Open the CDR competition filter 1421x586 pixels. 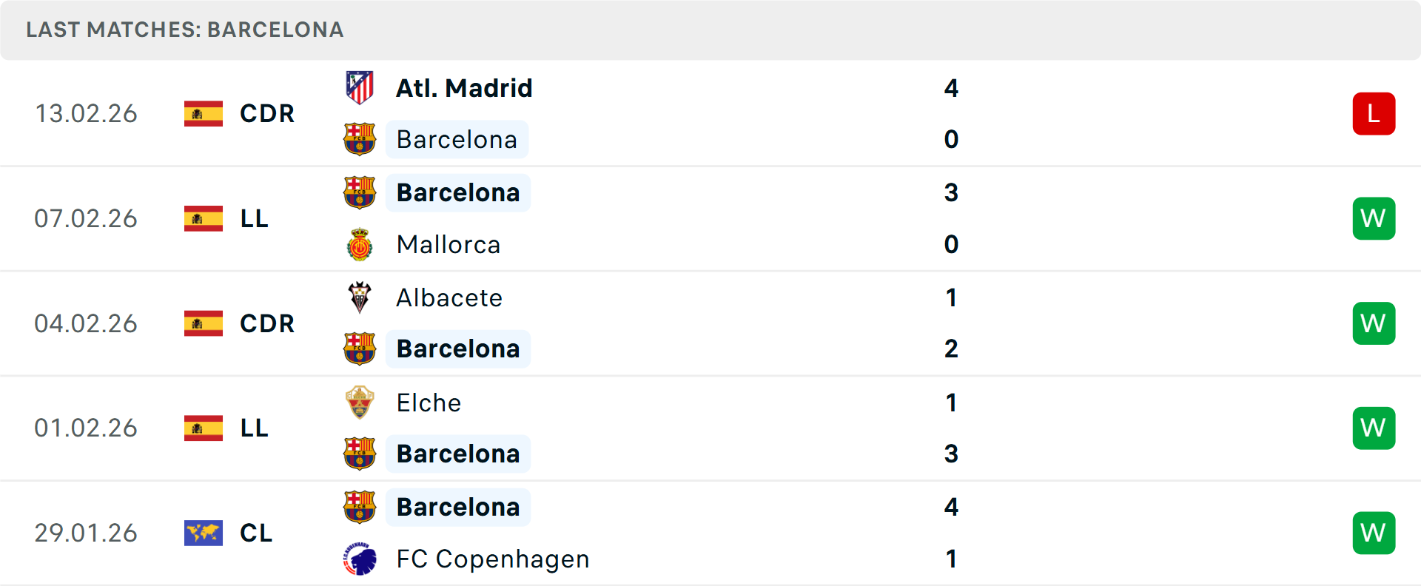266,113
